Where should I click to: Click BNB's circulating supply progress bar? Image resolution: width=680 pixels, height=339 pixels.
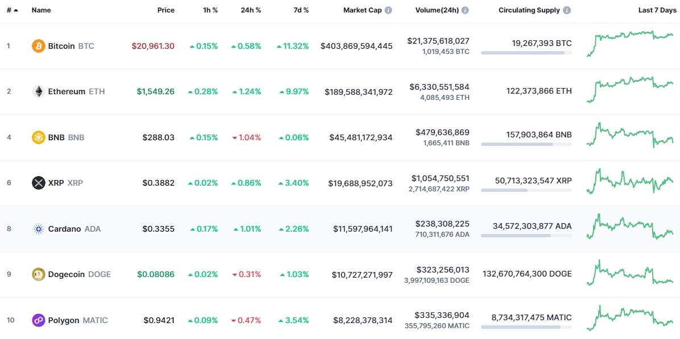point(526,144)
